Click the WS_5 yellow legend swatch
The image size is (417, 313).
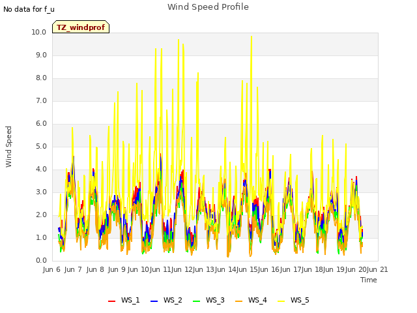click(x=281, y=301)
